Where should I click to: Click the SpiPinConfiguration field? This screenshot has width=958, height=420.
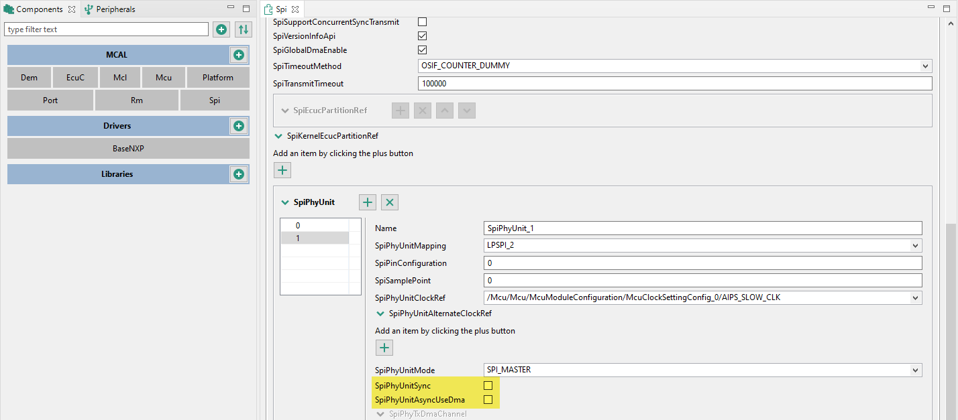coord(702,263)
